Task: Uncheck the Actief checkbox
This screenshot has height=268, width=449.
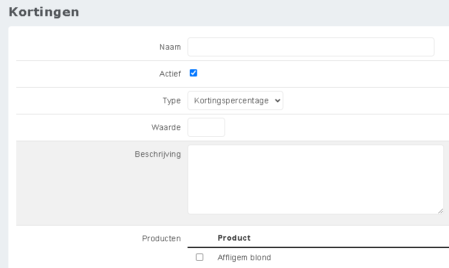Action: [194, 73]
